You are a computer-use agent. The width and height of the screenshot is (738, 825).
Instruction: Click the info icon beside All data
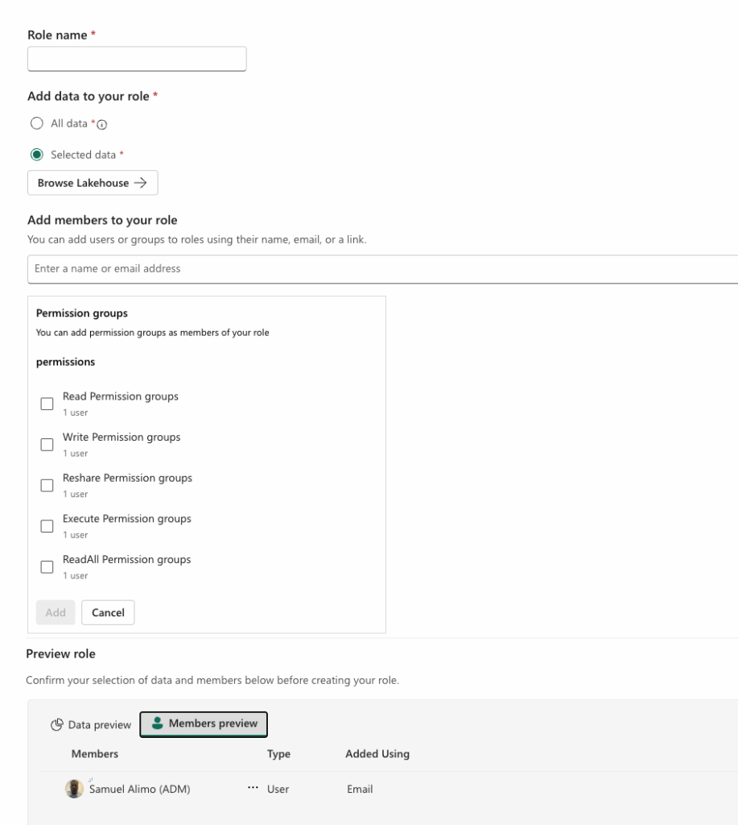(x=102, y=125)
